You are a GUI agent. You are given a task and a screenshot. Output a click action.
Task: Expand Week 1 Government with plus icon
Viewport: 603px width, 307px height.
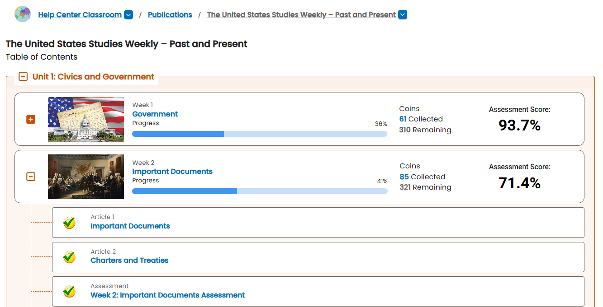31,119
